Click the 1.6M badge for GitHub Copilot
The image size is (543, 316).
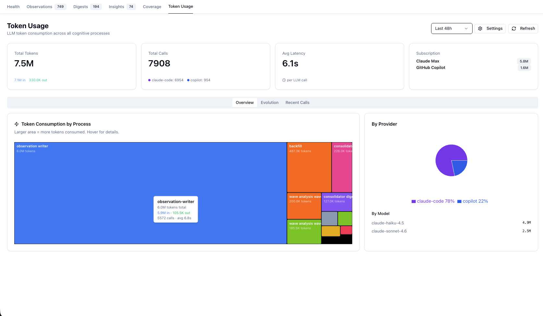(x=524, y=68)
